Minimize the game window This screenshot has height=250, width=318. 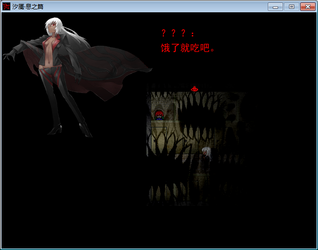pos(275,7)
